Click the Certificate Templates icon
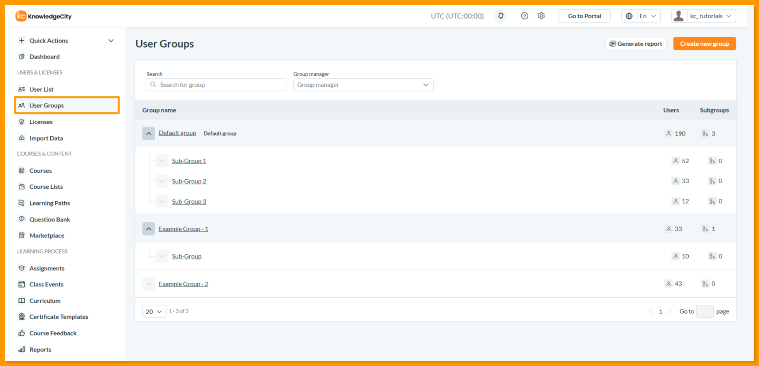Viewport: 759px width, 366px height. tap(22, 317)
